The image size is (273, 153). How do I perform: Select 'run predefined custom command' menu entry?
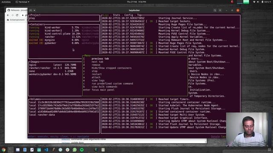135,84
